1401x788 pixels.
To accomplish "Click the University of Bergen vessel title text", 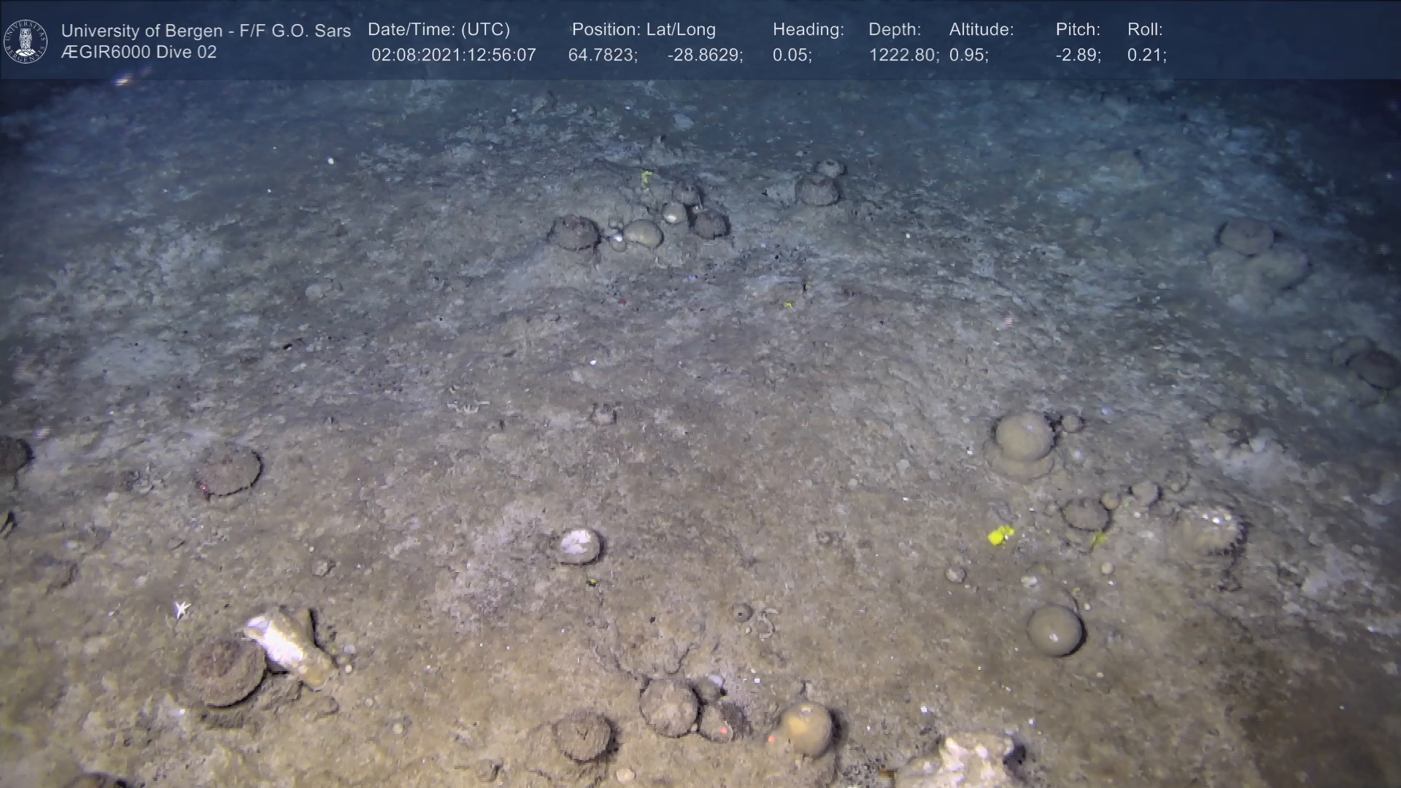I will point(206,31).
